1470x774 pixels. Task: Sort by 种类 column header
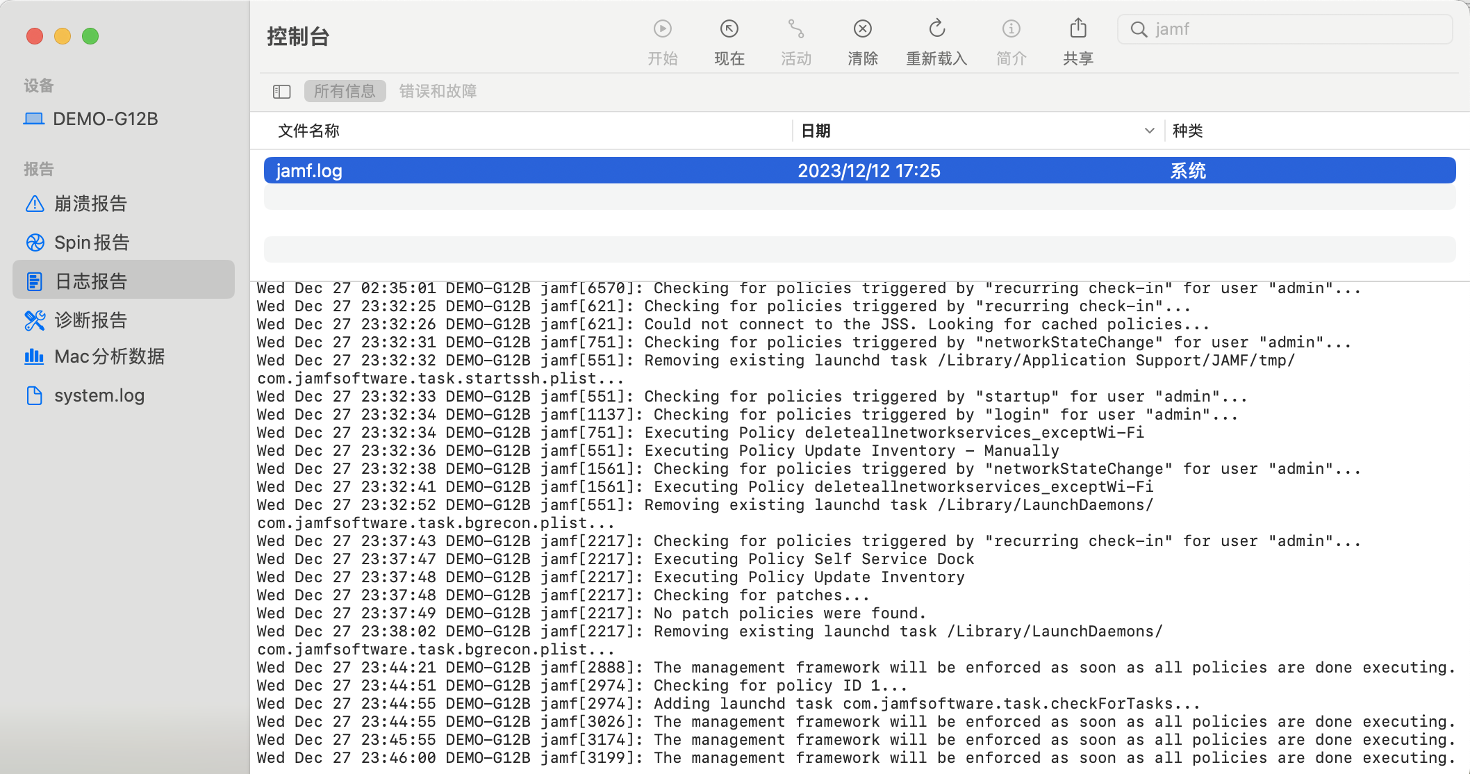1188,131
